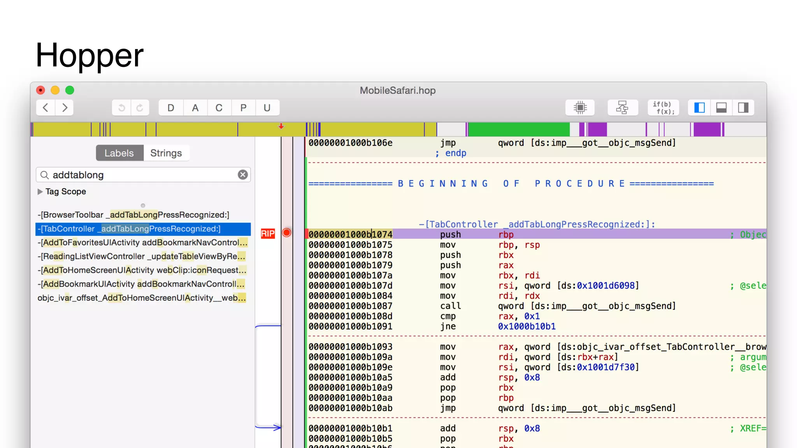This screenshot has width=797, height=448.
Task: Show the control flow graph view
Action: (x=622, y=108)
